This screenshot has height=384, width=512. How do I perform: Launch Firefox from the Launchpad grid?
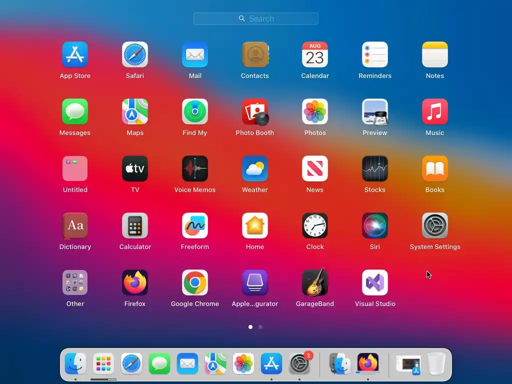135,282
